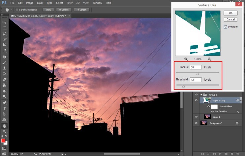Click the Fit Screen button

point(63,10)
